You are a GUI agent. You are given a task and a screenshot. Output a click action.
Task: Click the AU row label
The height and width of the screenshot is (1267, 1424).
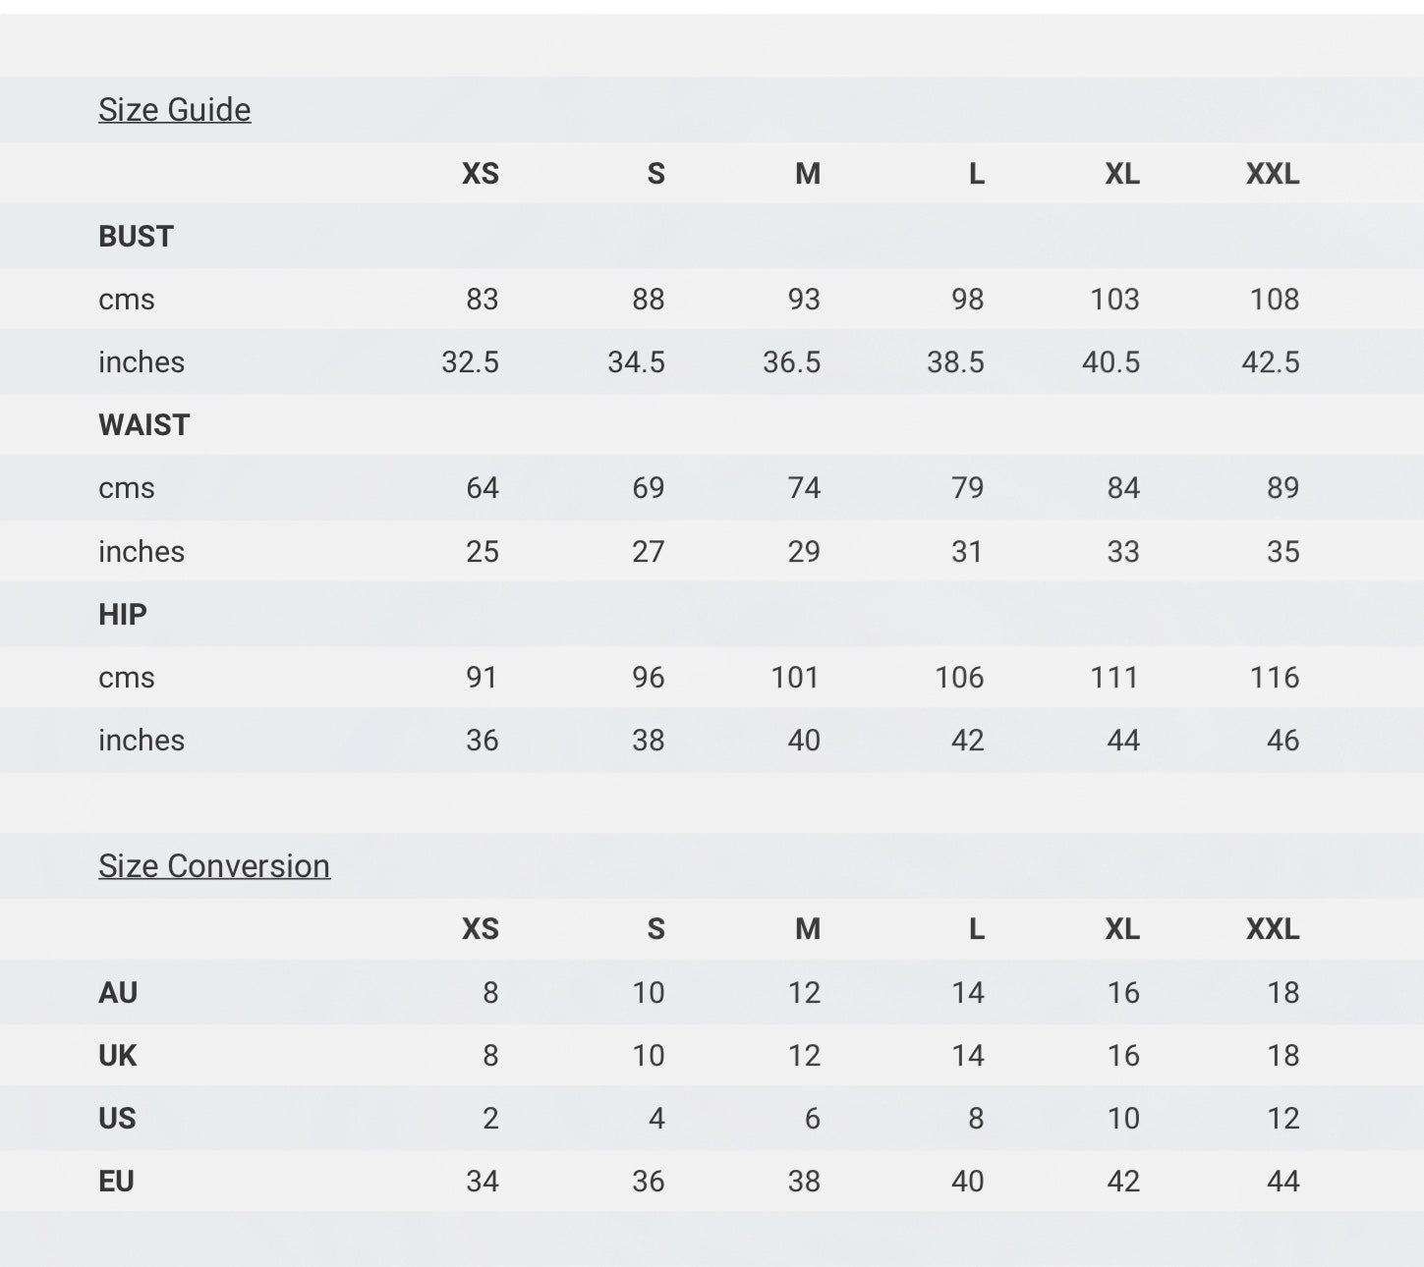[x=118, y=993]
